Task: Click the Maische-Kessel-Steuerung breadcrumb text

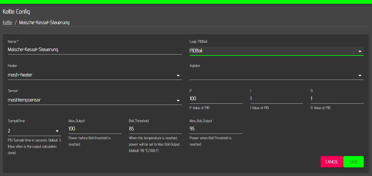Action: [44, 23]
